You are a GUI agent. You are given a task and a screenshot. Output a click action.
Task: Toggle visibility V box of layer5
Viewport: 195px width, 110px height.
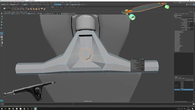pyautogui.click(x=175, y=85)
